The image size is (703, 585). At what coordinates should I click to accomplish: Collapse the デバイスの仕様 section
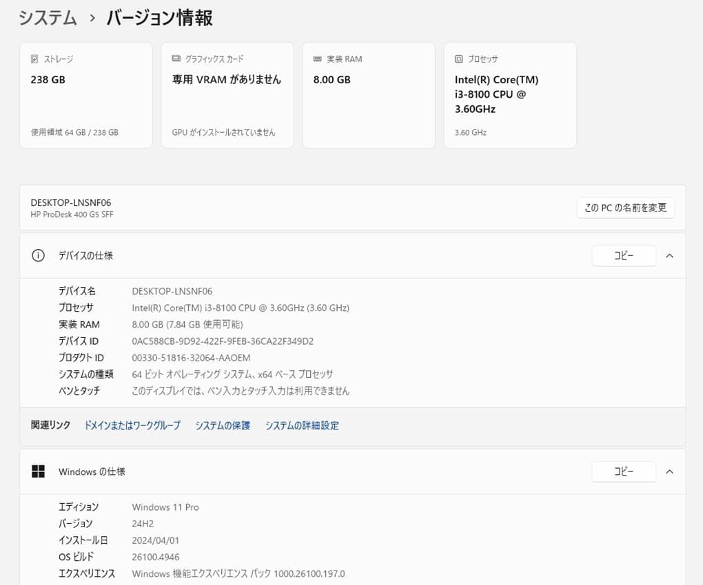669,255
